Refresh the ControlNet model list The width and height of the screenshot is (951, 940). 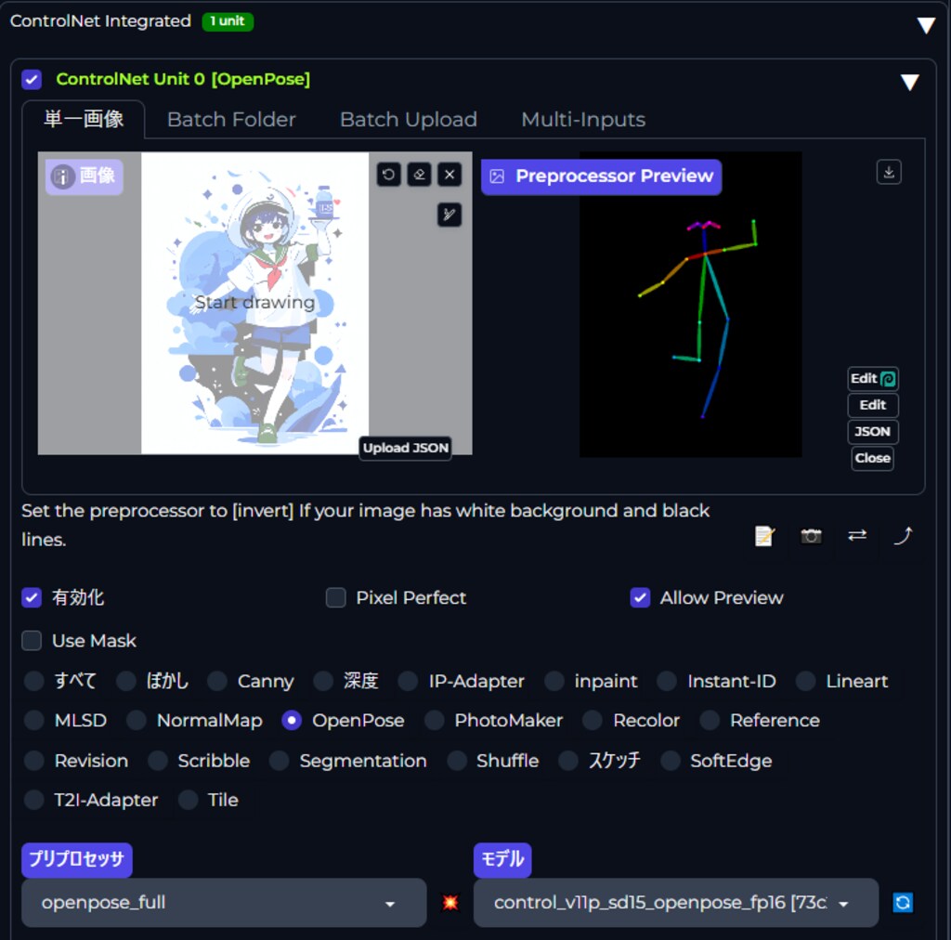pyautogui.click(x=902, y=902)
